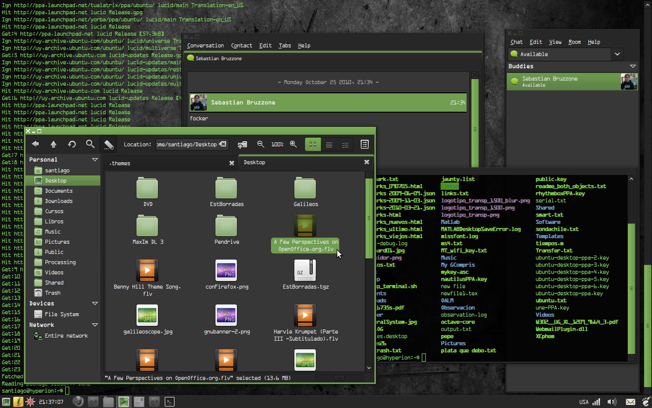Select the EstBorradas folder icon
The image size is (652, 408).
(x=226, y=188)
